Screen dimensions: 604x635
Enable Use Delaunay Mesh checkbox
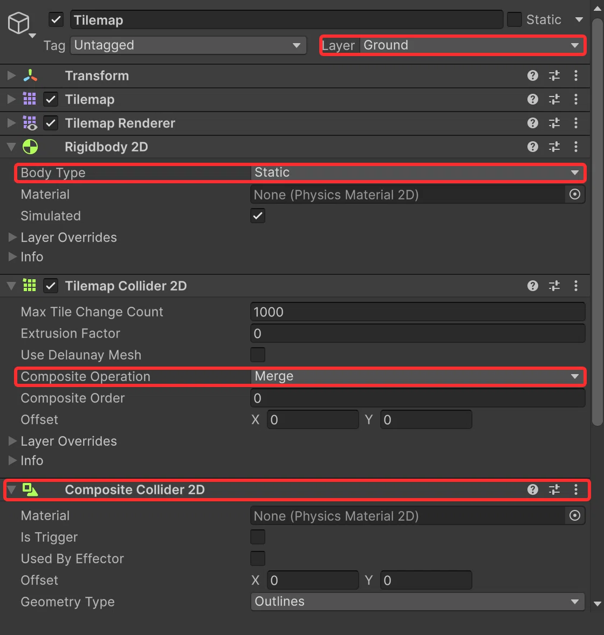tap(258, 355)
